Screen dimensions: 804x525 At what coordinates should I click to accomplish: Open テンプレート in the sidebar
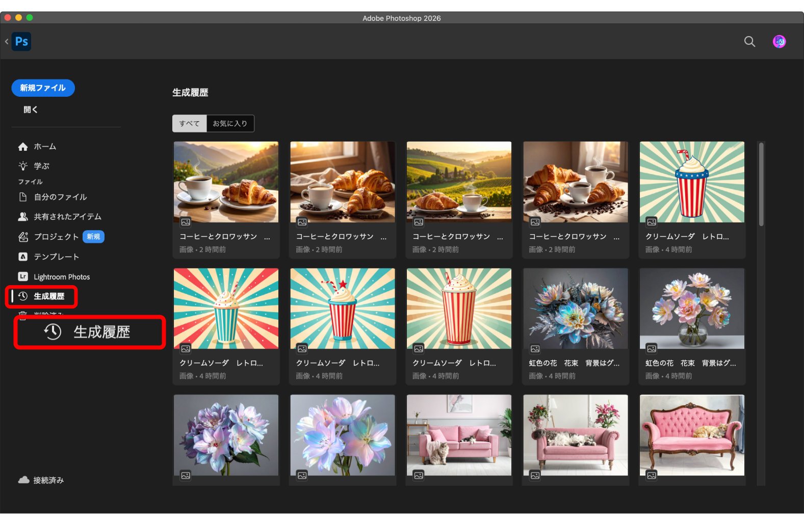click(x=56, y=257)
